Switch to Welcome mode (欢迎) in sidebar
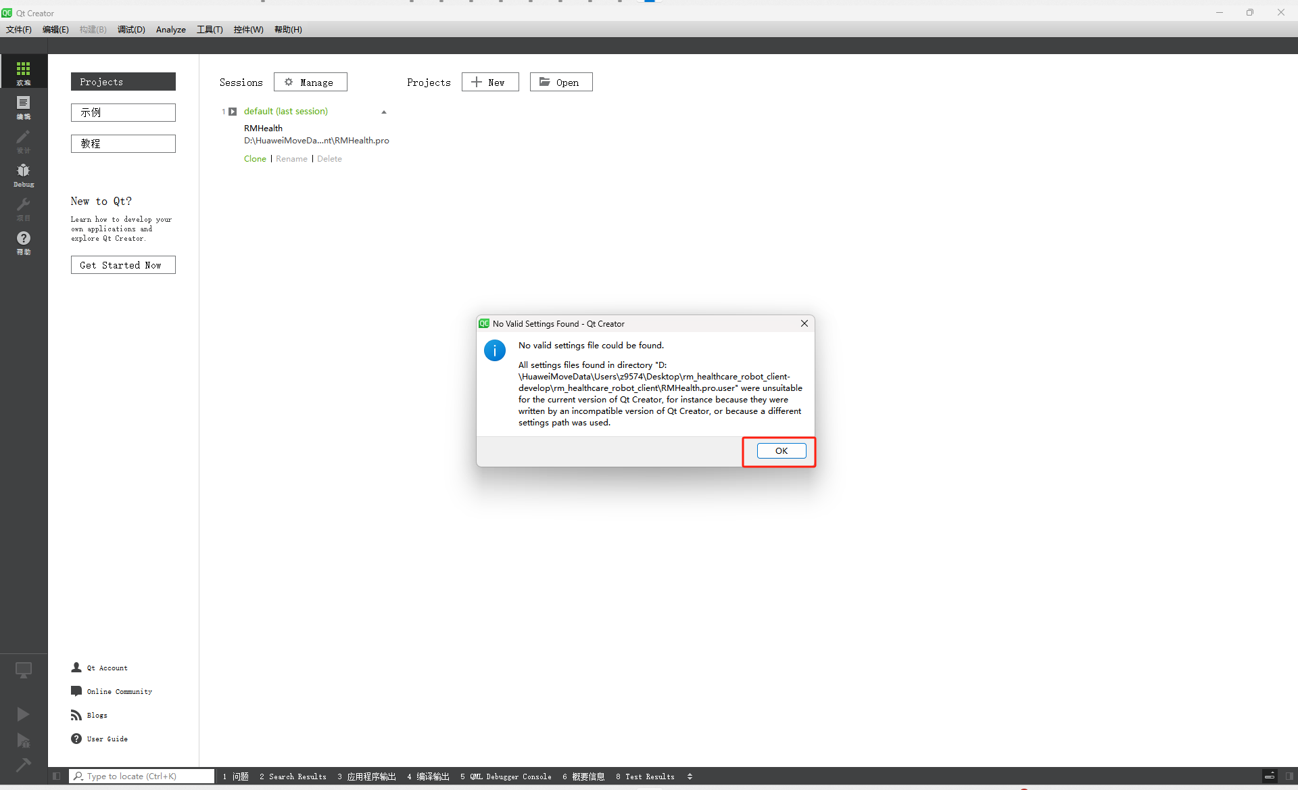The image size is (1298, 790). [24, 72]
